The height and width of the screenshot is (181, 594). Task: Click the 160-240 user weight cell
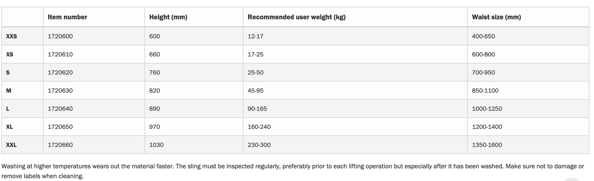pos(259,127)
